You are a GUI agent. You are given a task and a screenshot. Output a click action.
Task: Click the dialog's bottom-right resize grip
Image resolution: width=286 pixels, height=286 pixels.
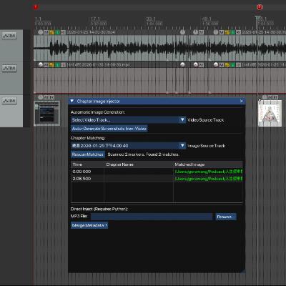(x=242, y=270)
